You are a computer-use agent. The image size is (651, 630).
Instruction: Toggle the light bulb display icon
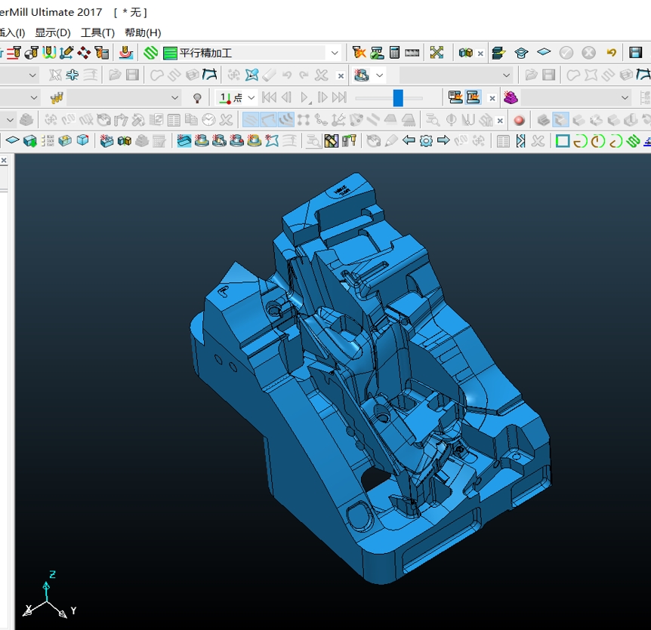coord(197,98)
